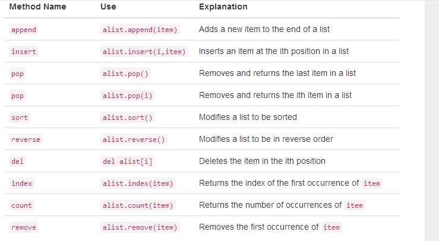Screen dimensions: 439x241
Task: Click the 'sort' method name label
Action: click(x=20, y=118)
